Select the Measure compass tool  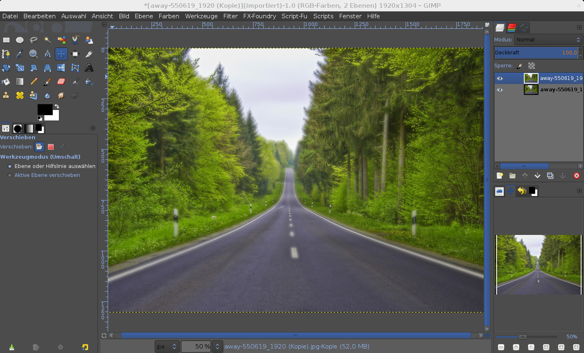(48, 54)
